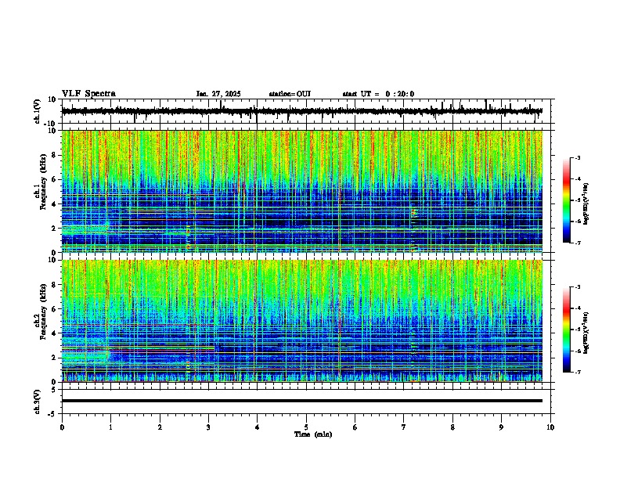Click the ch.1 spectrogram panel
This screenshot has width=620, height=479.
pyautogui.click(x=302, y=191)
